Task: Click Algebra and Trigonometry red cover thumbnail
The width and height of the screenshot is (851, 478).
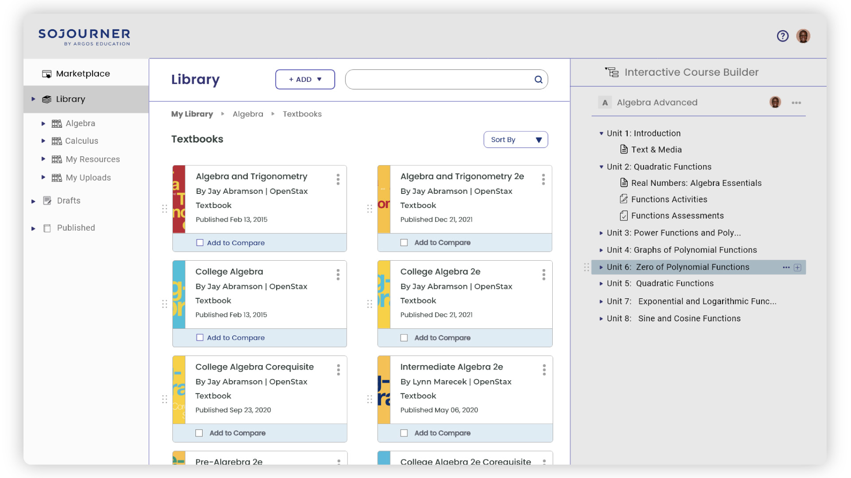Action: [179, 199]
